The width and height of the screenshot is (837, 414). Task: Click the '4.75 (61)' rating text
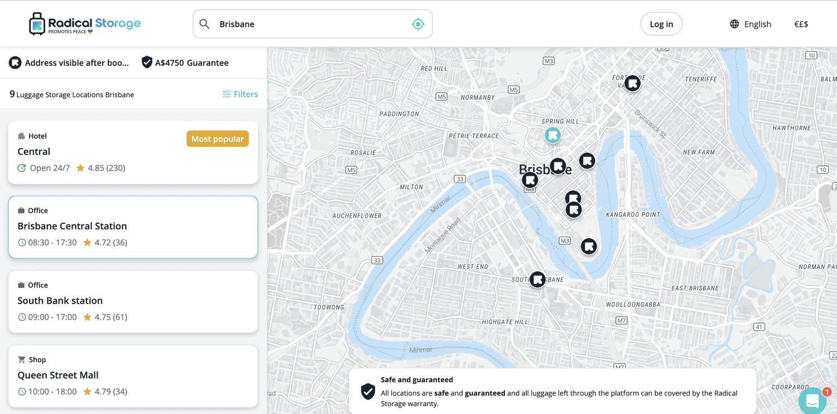click(111, 317)
